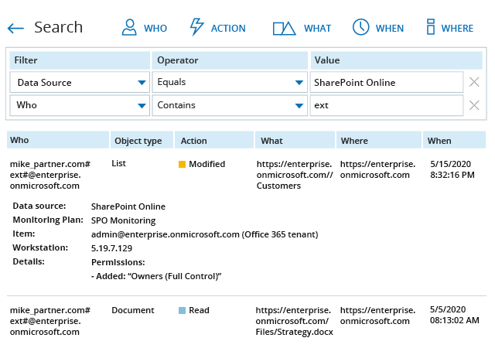Click the 5/15/2020 8:32:16 PM timestamp
495x348 pixels.
(x=452, y=169)
